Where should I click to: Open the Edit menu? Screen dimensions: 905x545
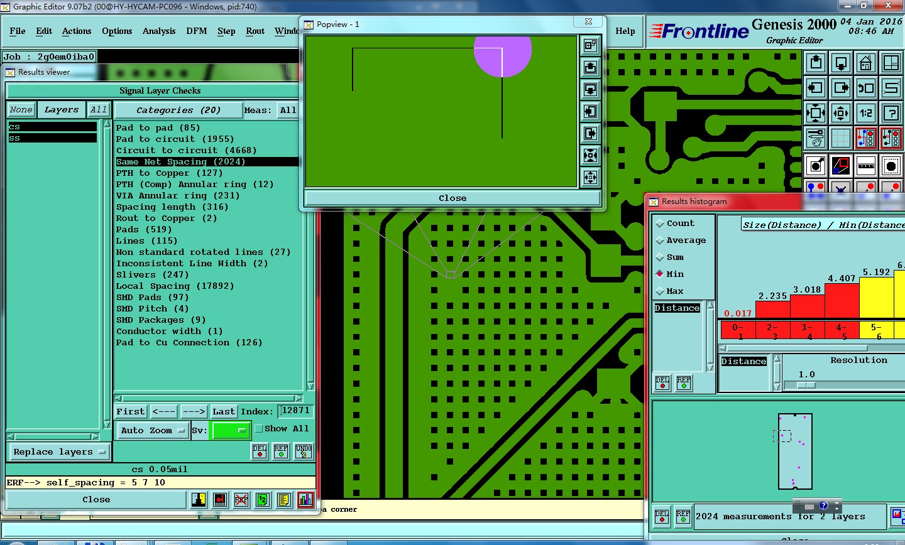(x=44, y=31)
